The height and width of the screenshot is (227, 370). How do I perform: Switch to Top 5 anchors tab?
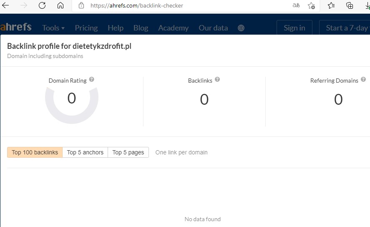[85, 152]
